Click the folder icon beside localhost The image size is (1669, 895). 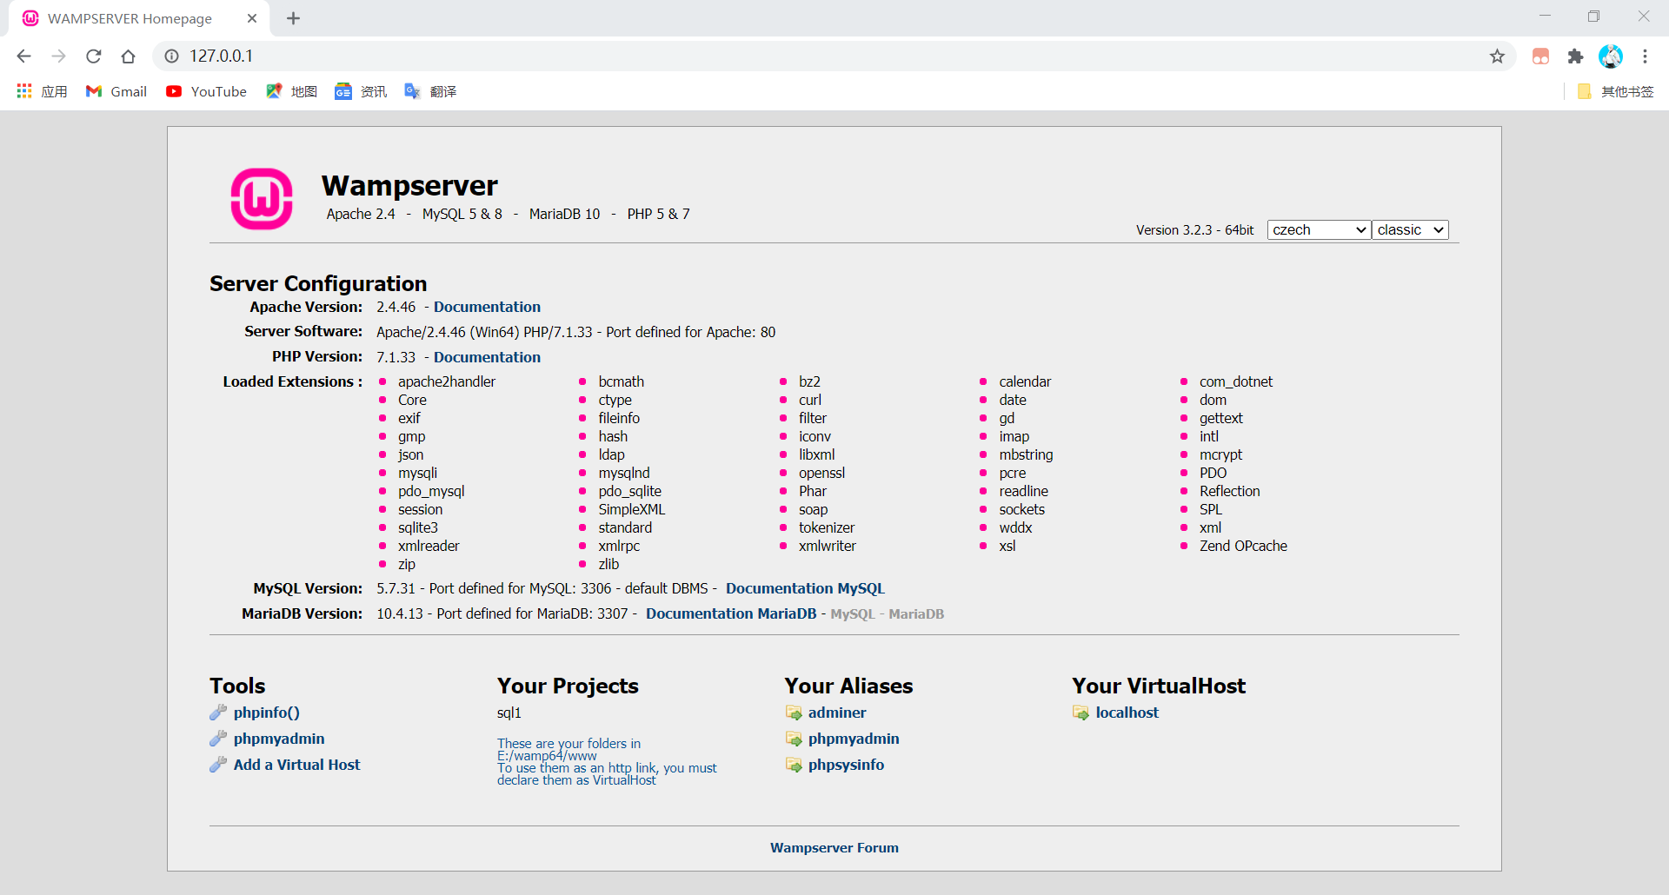pyautogui.click(x=1081, y=713)
